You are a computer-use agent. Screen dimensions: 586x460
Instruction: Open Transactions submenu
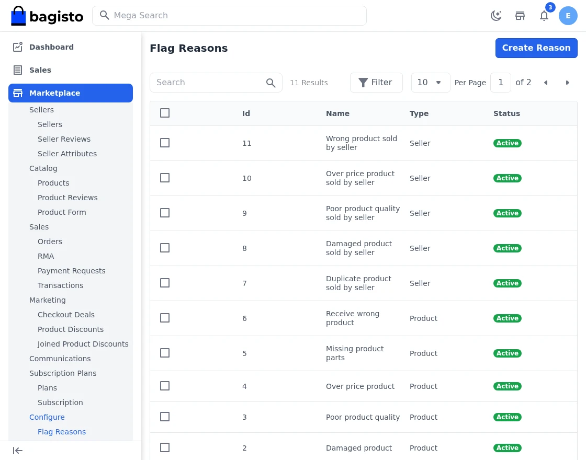pos(60,285)
